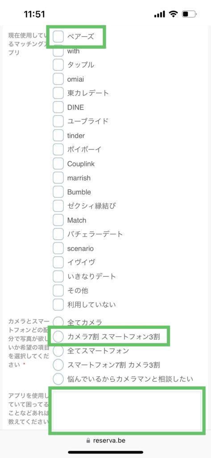Tick the Bumble checkbox
Viewport: 211px width, 458px height.
(58, 192)
